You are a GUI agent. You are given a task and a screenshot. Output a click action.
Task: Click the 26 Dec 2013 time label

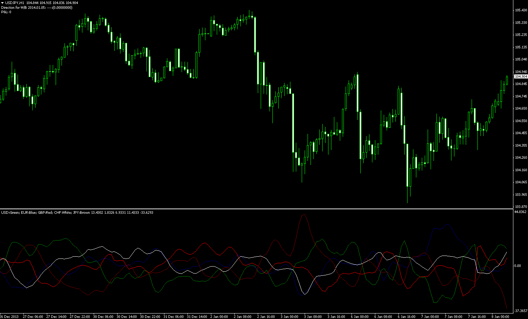tap(9, 316)
